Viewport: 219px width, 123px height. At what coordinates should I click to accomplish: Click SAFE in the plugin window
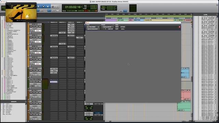coord(117,29)
